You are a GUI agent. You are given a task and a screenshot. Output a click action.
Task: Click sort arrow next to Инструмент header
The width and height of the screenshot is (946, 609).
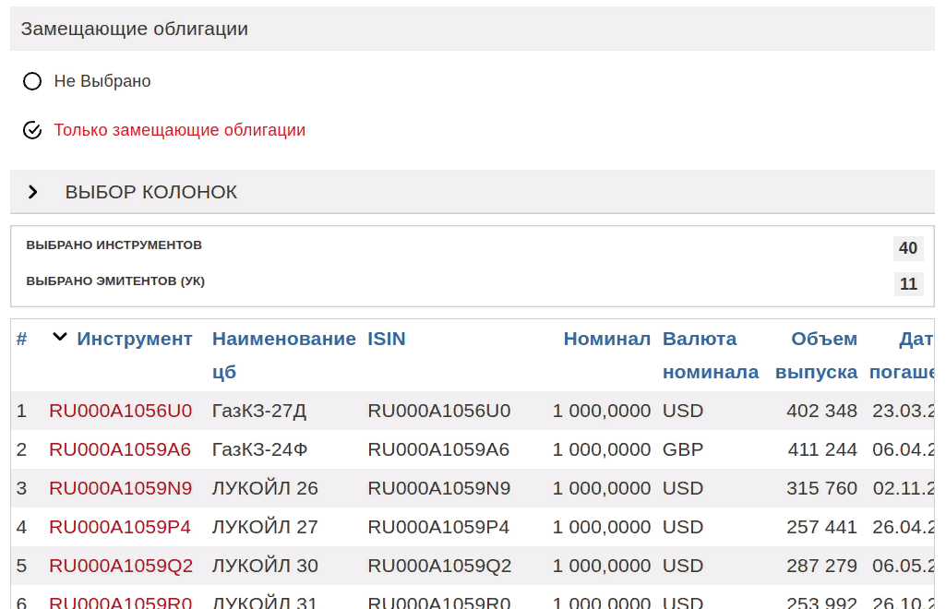pos(60,338)
